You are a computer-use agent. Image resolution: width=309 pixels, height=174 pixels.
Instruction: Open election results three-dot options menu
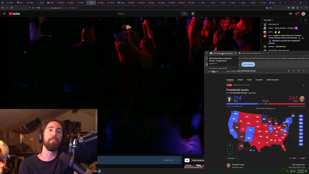click(x=304, y=85)
